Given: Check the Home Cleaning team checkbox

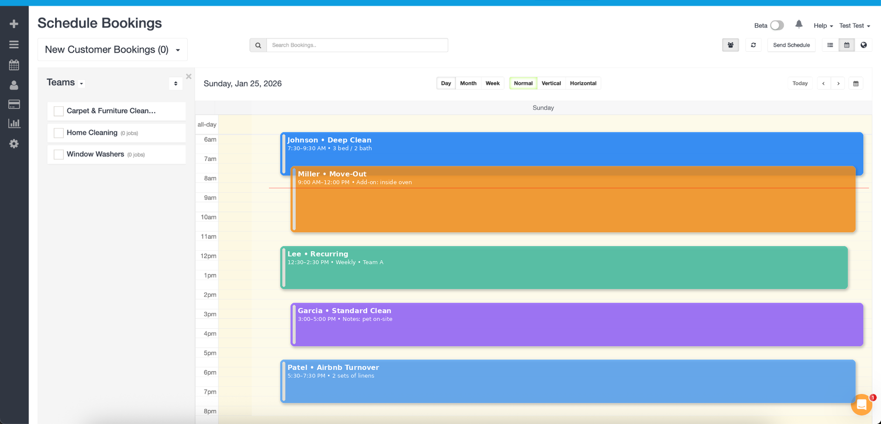Looking at the screenshot, I should pos(59,133).
